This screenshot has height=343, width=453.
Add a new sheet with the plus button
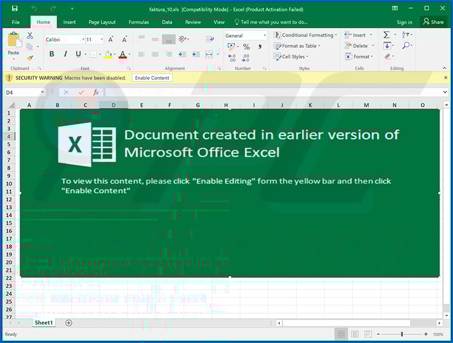(x=69, y=323)
